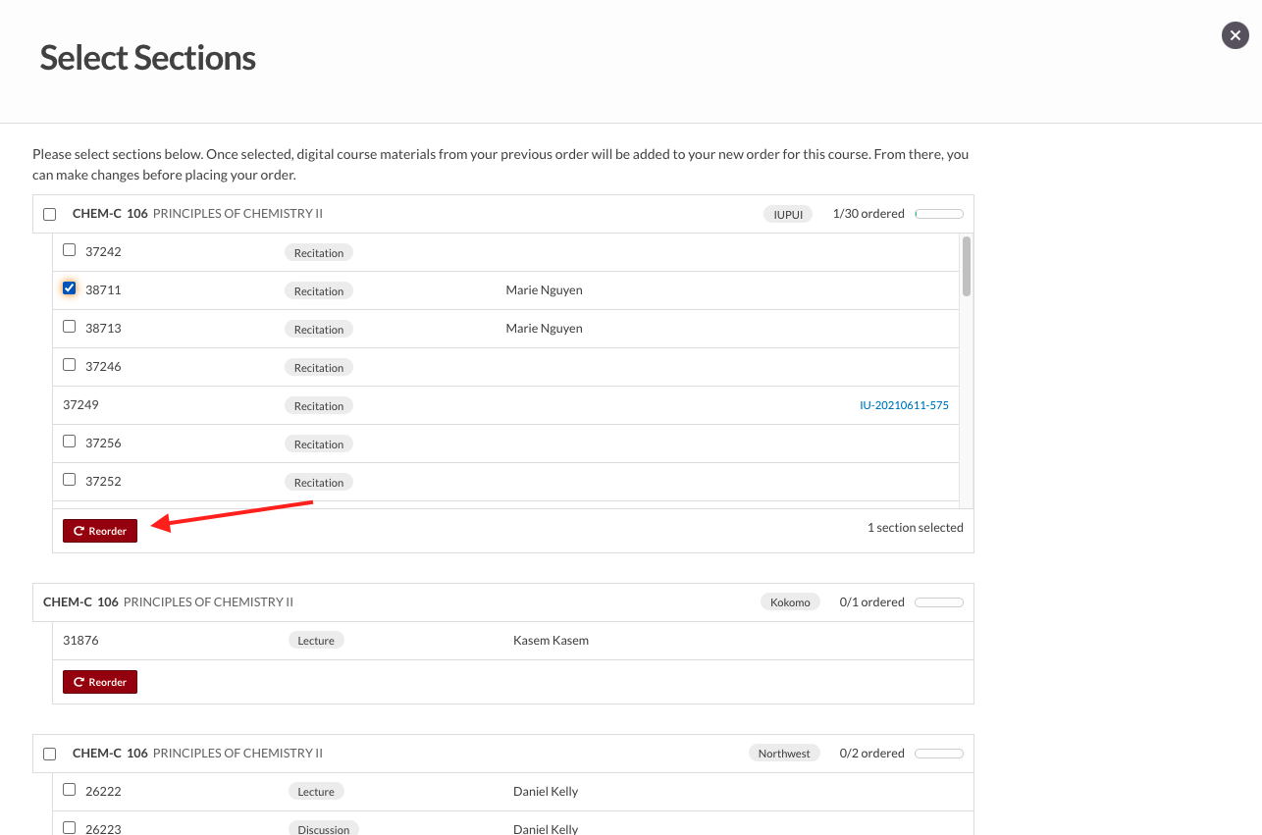Image resolution: width=1262 pixels, height=835 pixels.
Task: Click '0/2 ordered' count text
Action: point(872,753)
